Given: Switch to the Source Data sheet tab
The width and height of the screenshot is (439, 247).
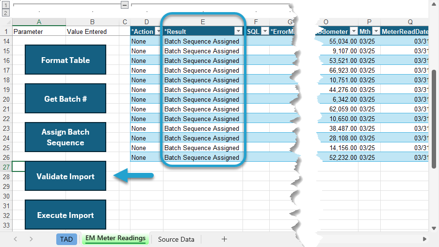Looking at the screenshot, I should [x=176, y=239].
